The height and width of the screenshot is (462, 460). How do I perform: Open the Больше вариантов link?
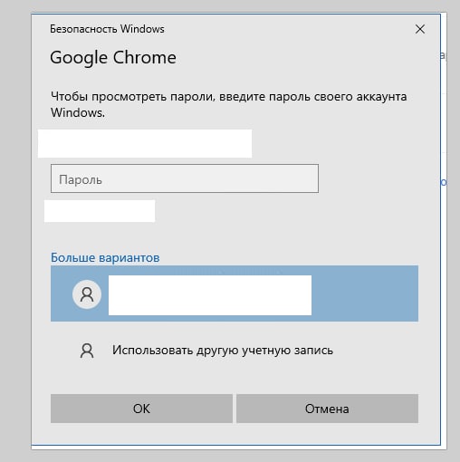point(105,257)
